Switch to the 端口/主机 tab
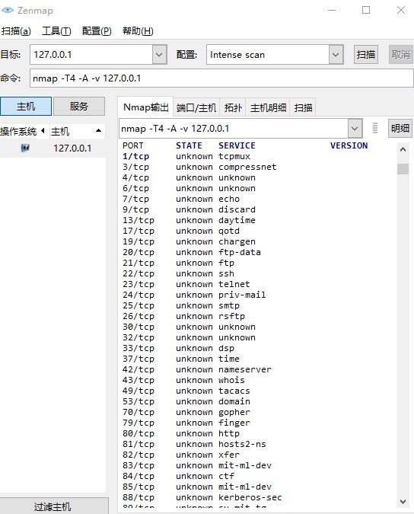Image resolution: width=414 pixels, height=514 pixels. pos(196,107)
